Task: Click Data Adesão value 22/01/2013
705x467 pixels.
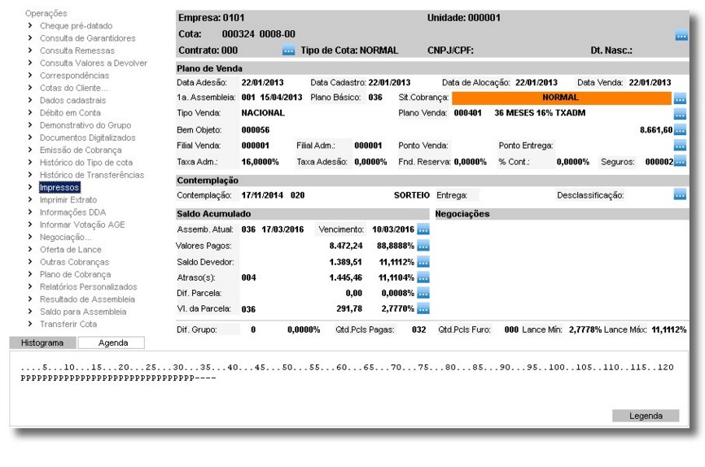Action: tap(263, 82)
